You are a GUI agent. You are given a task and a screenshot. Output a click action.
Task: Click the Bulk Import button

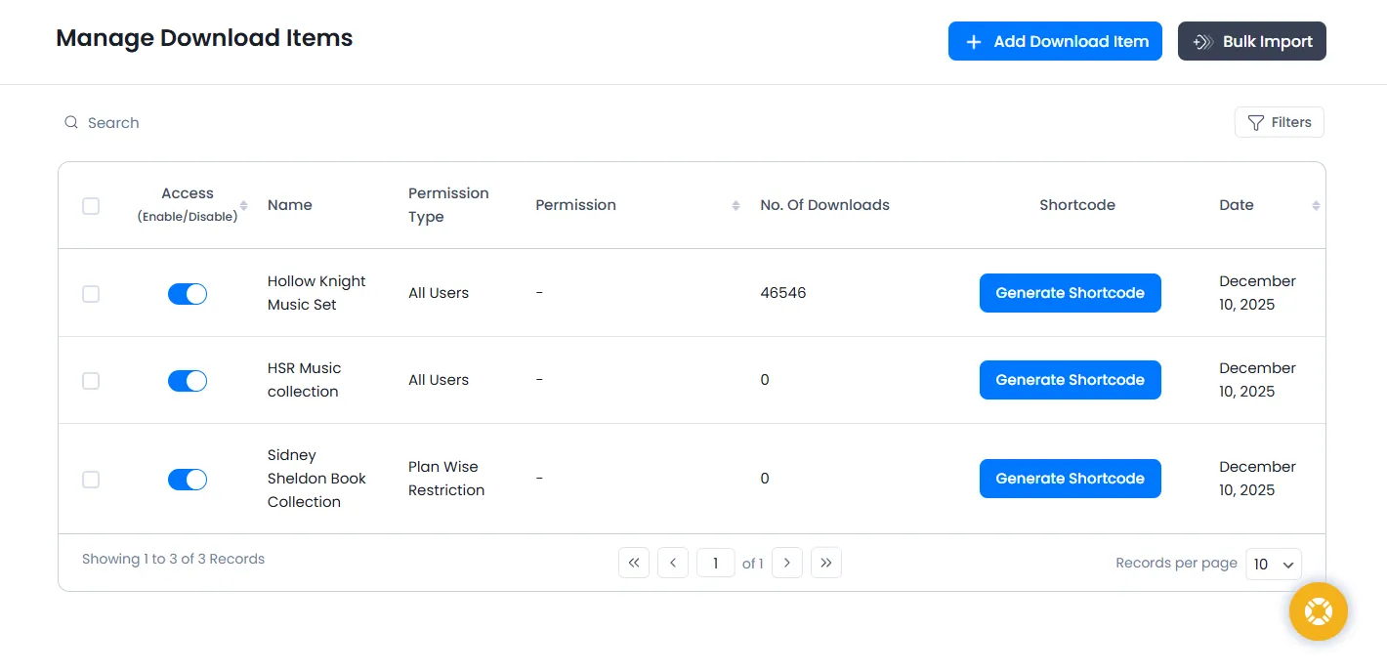(x=1251, y=41)
